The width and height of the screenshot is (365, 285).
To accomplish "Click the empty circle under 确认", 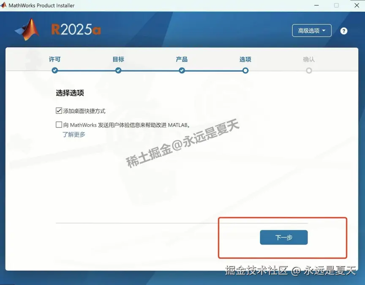I will [309, 70].
